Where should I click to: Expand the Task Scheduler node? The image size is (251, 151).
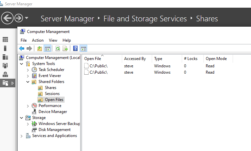click(28, 70)
